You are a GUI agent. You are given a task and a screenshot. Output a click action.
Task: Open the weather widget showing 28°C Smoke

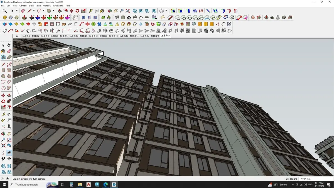click(x=277, y=184)
